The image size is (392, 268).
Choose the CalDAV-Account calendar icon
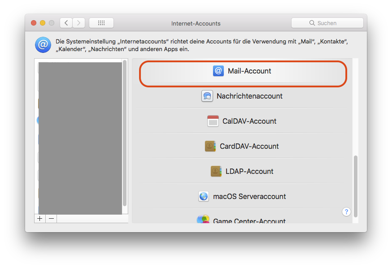[x=213, y=121]
